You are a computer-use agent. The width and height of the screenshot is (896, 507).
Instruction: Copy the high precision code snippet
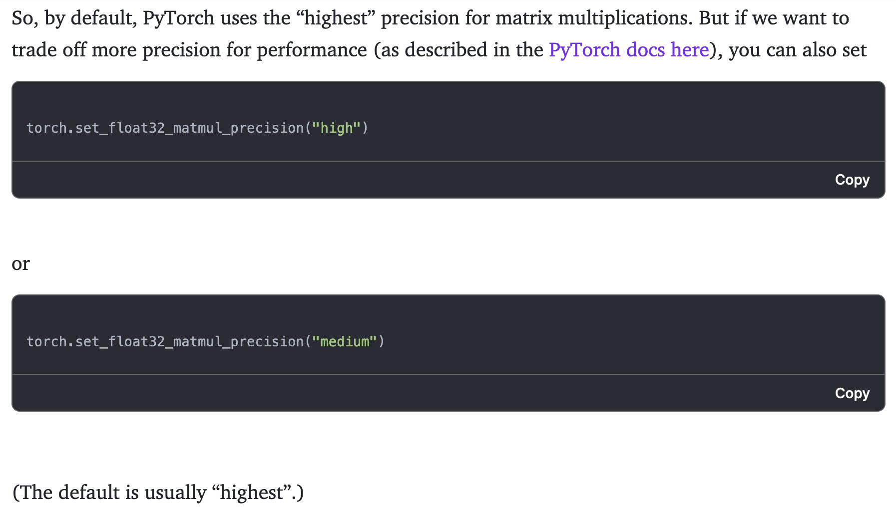[852, 180]
